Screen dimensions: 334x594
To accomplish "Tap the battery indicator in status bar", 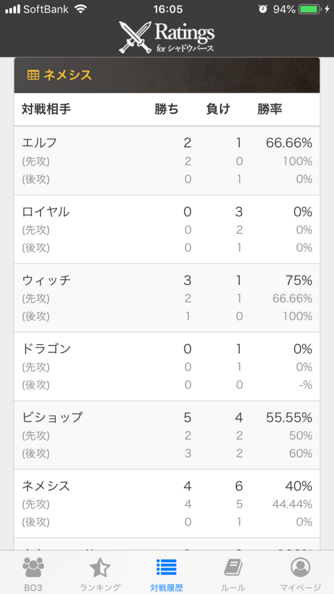I will click(311, 9).
